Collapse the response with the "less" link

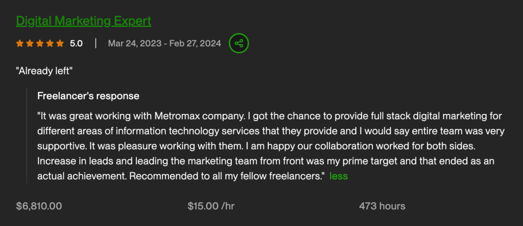pyautogui.click(x=339, y=176)
